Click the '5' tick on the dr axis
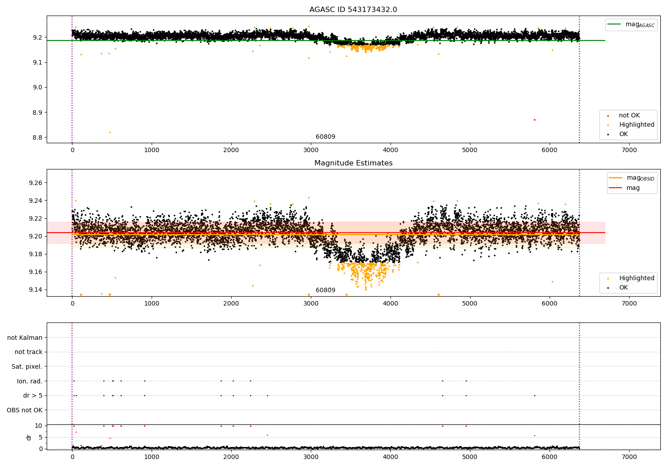Screen dimensions: 667x467 point(41,437)
